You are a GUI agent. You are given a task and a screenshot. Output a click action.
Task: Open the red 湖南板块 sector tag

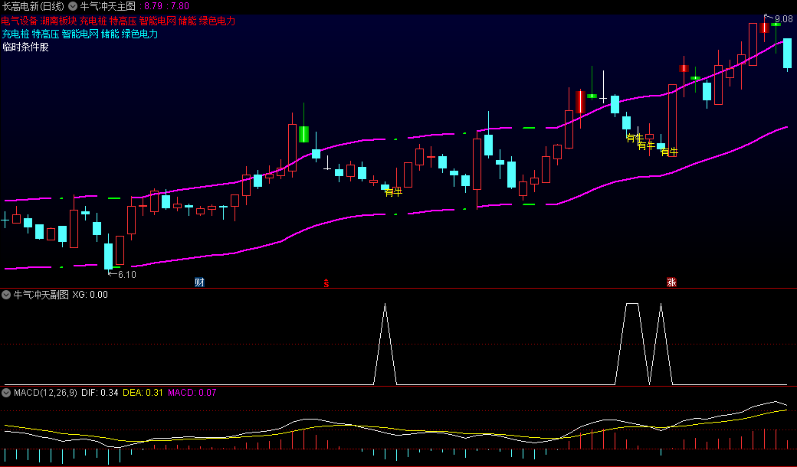(58, 21)
